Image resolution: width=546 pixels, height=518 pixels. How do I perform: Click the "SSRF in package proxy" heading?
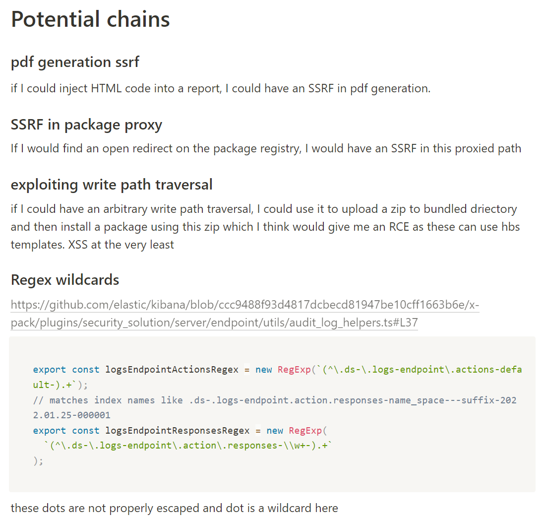pos(86,125)
